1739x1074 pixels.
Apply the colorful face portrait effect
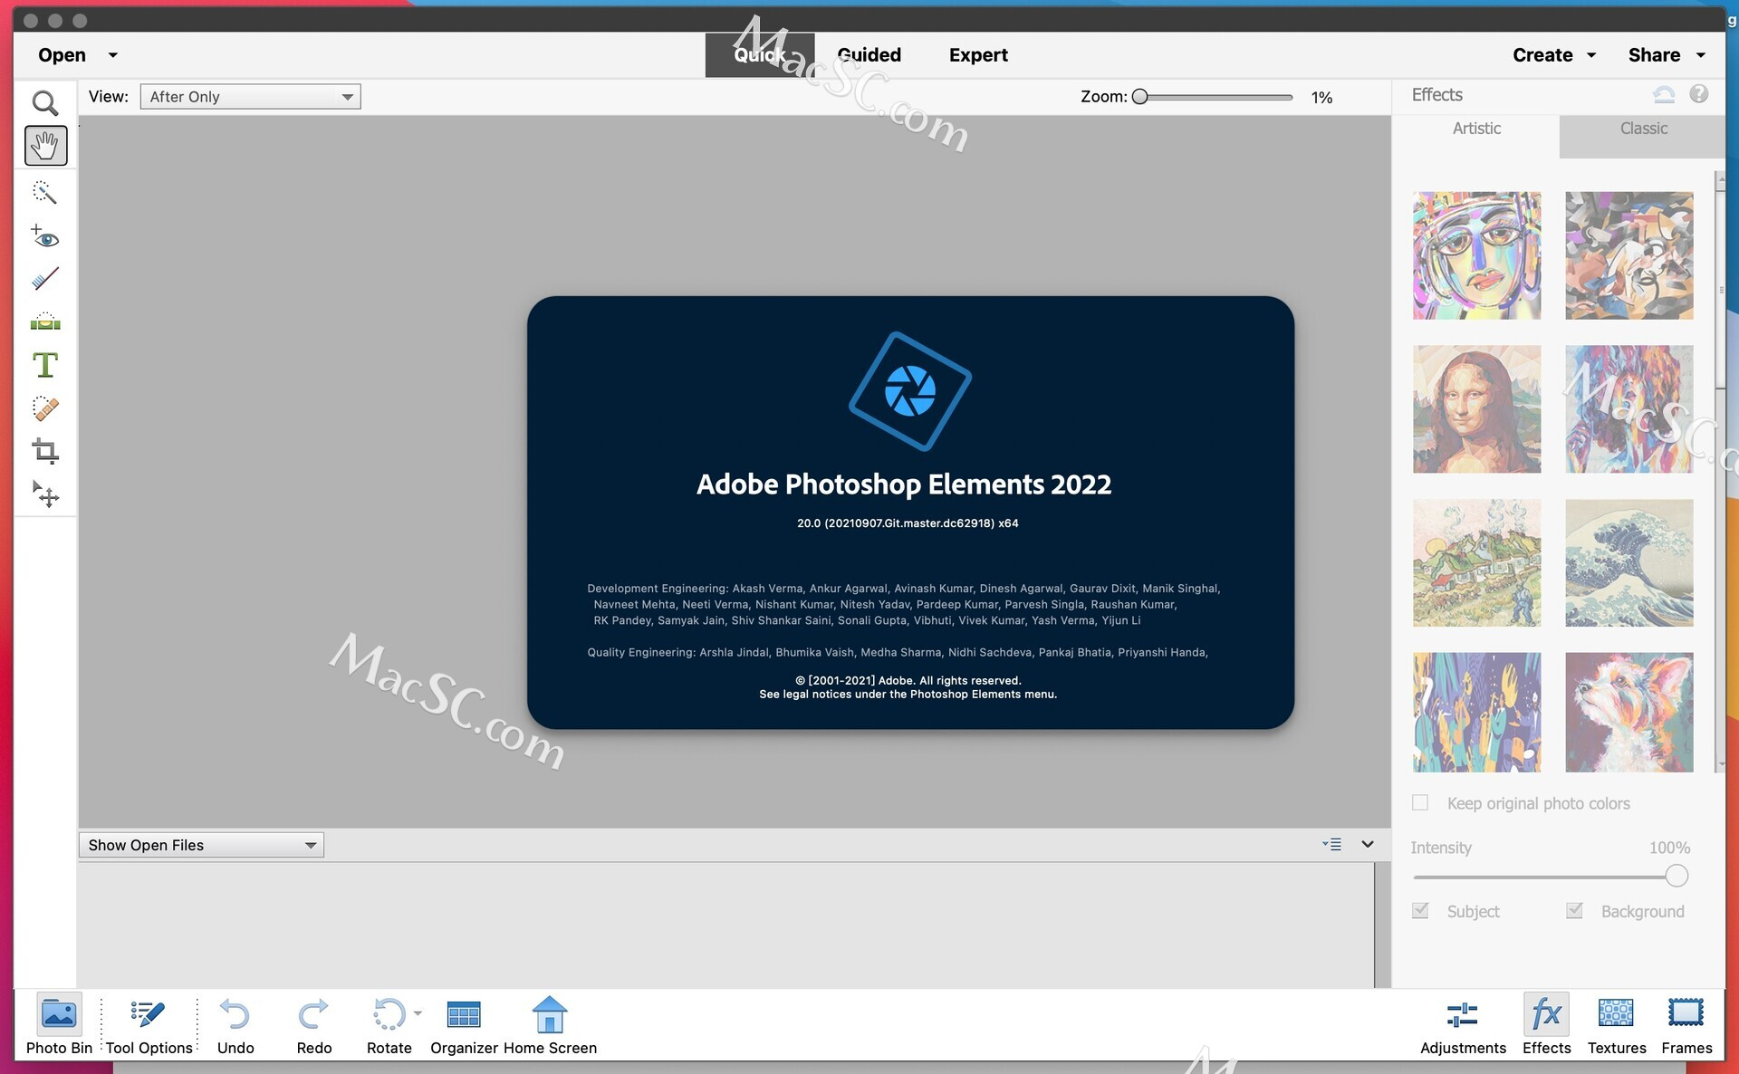(x=1476, y=254)
